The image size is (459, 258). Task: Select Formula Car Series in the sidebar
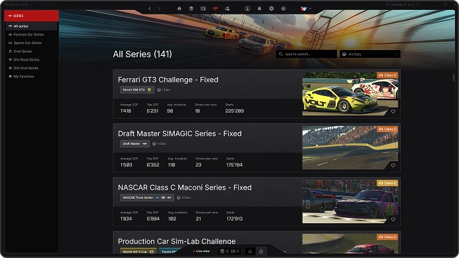pos(29,34)
